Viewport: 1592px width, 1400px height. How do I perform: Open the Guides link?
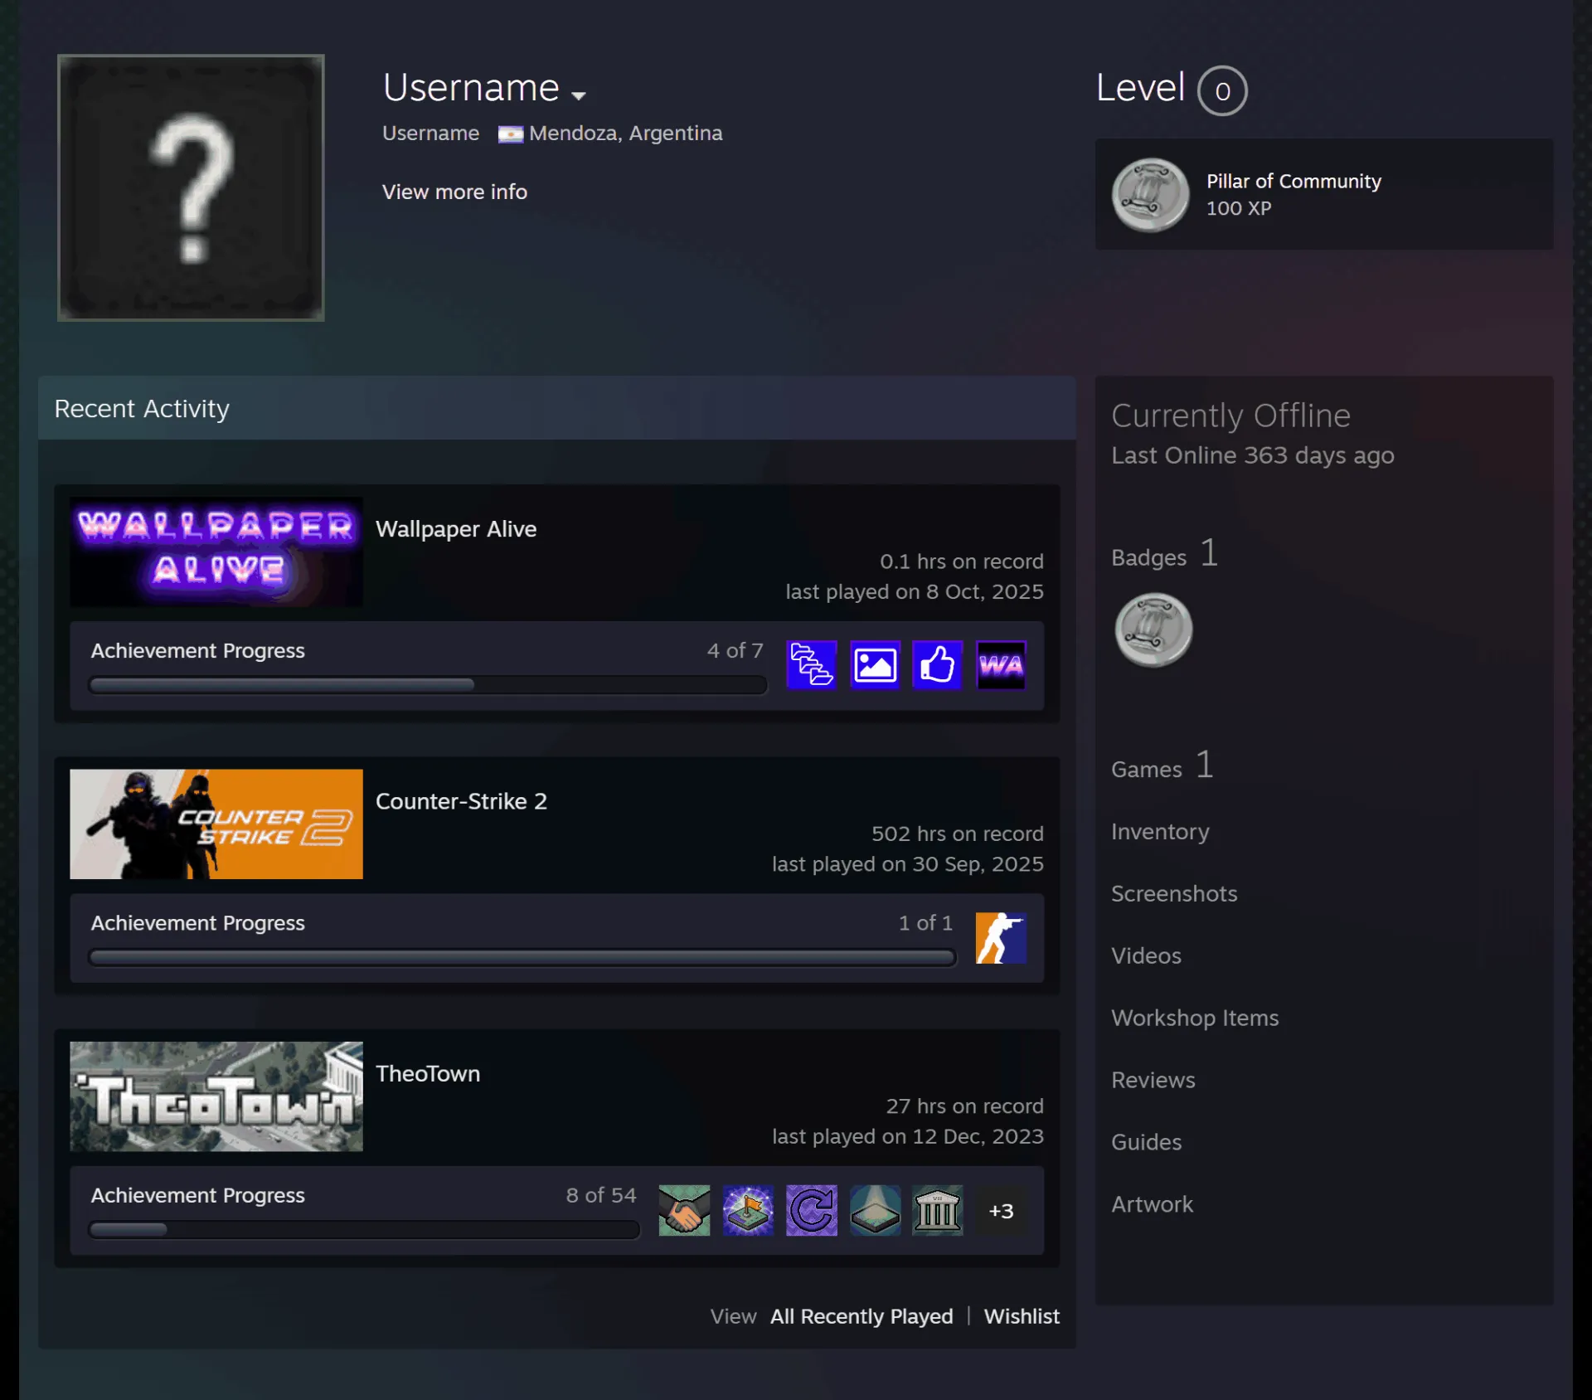click(x=1146, y=1142)
